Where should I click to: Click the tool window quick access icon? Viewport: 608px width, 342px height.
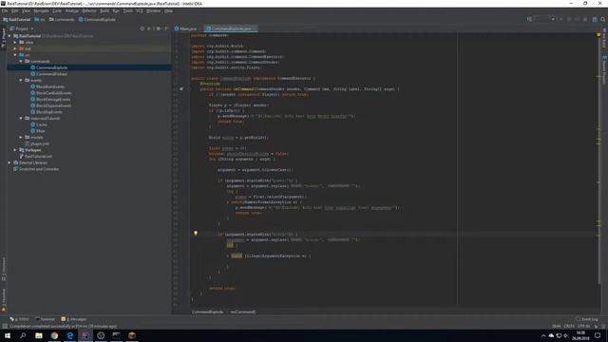[5, 327]
